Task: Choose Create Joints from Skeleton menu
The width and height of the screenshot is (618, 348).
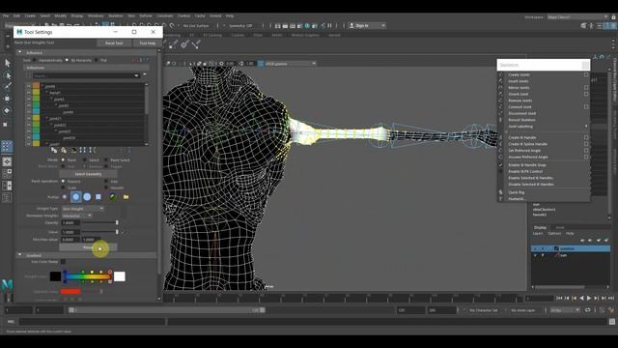Action: tap(519, 74)
